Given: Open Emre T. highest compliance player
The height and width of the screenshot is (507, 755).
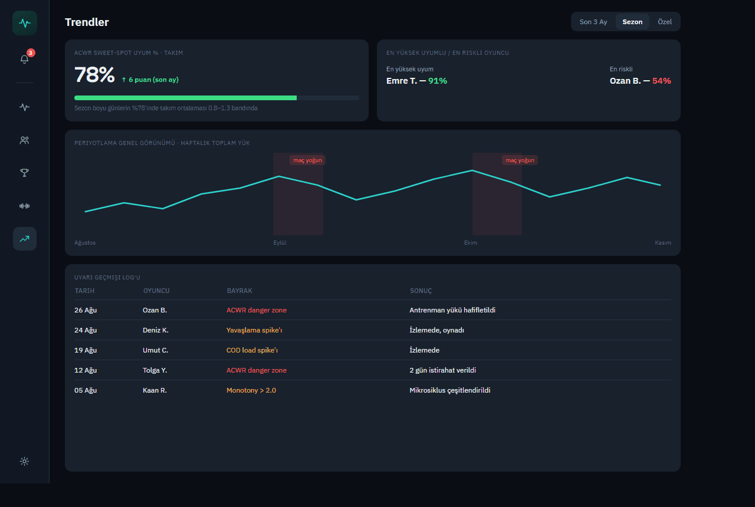Looking at the screenshot, I should click(416, 81).
